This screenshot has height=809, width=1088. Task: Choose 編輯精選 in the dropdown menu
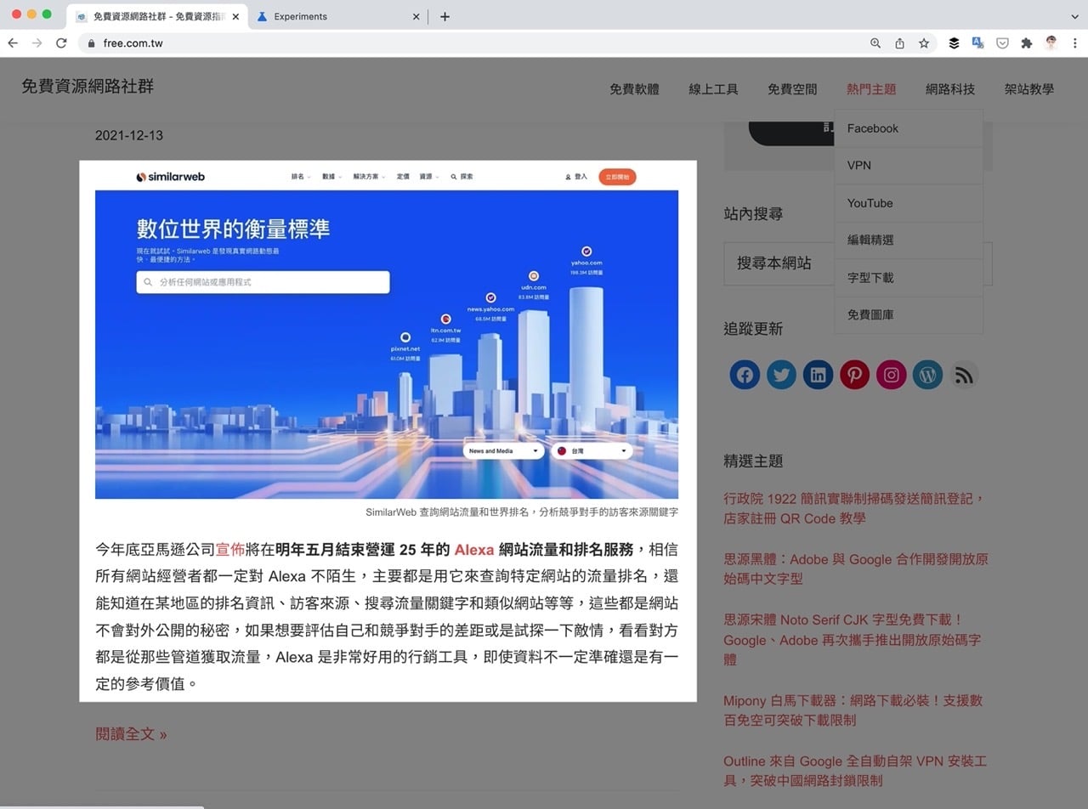[909, 240]
